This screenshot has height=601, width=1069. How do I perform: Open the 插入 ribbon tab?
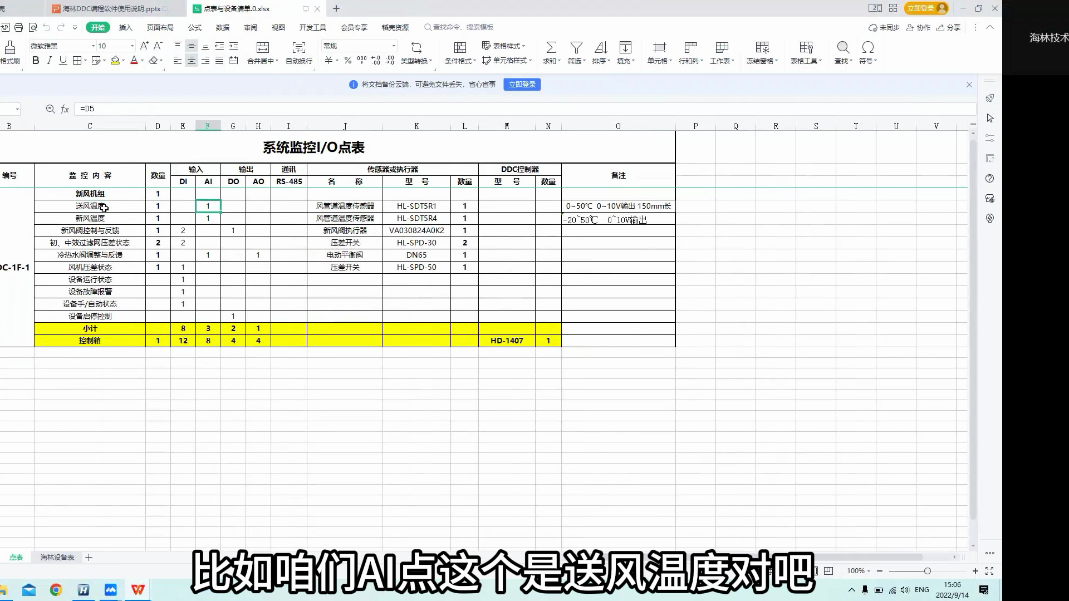126,27
